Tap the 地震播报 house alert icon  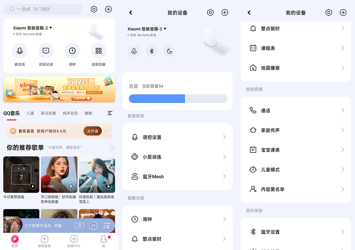[x=253, y=68]
